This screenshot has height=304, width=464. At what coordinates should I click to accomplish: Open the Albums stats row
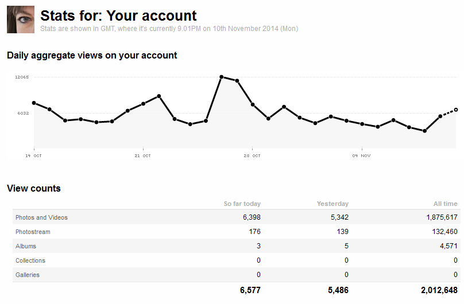(x=237, y=246)
